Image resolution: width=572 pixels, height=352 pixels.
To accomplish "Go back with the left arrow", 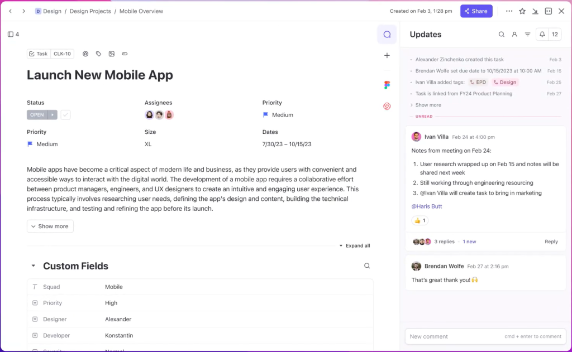I will coord(11,11).
